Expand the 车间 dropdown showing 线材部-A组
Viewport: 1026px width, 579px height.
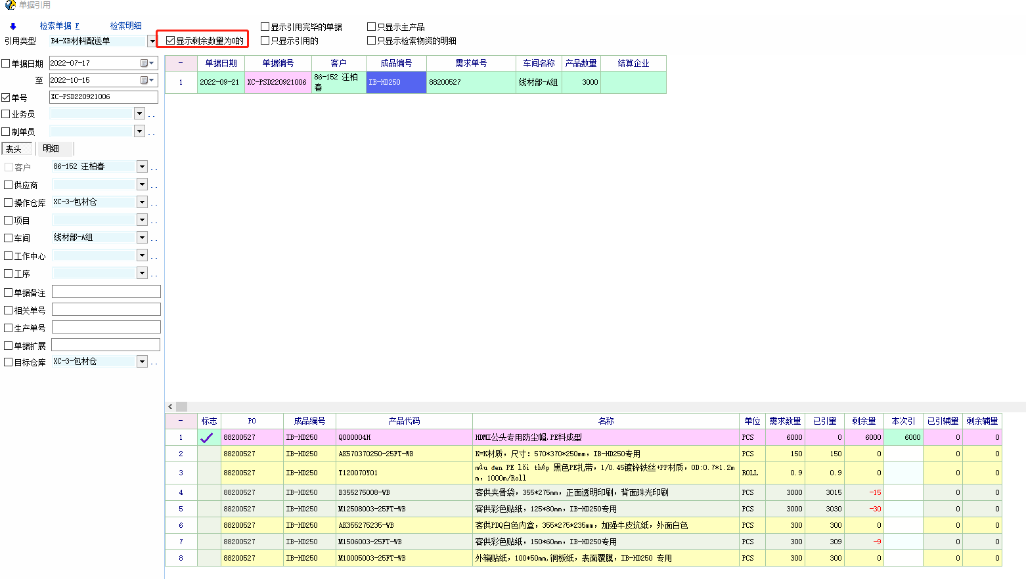142,238
